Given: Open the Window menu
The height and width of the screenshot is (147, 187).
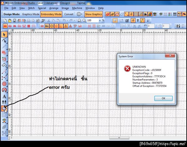Looking at the screenshot, I should pyautogui.click(x=90, y=8).
